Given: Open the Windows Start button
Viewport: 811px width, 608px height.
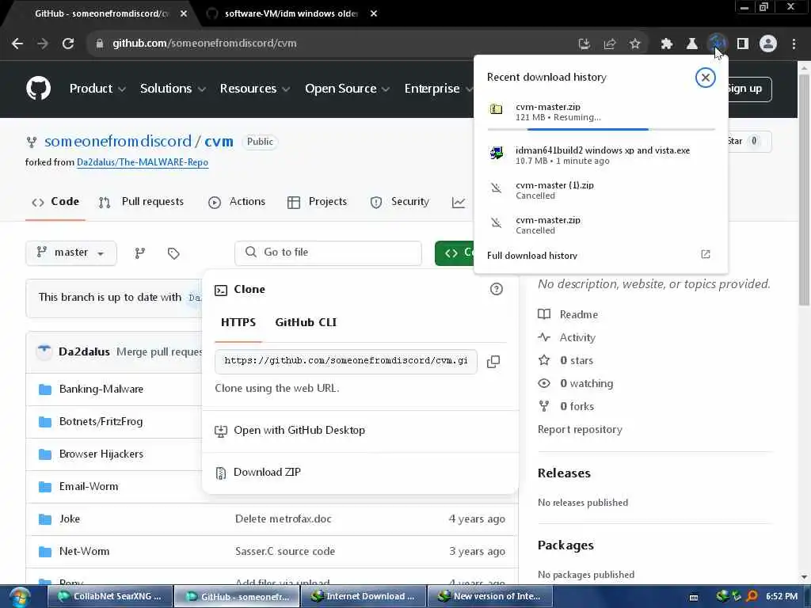Looking at the screenshot, I should (19, 597).
